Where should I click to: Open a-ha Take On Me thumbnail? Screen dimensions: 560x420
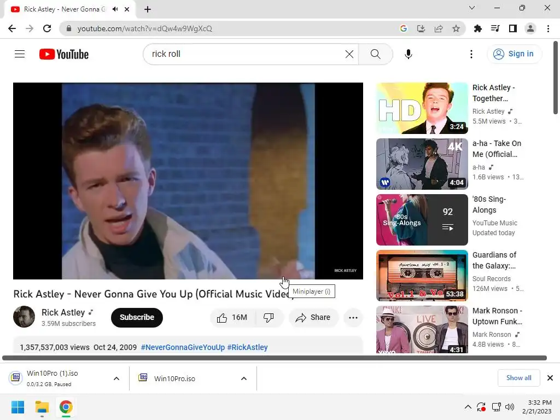pos(422,164)
